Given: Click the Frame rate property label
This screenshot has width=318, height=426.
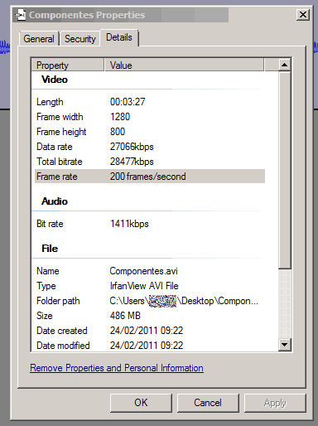Looking at the screenshot, I should [x=57, y=177].
